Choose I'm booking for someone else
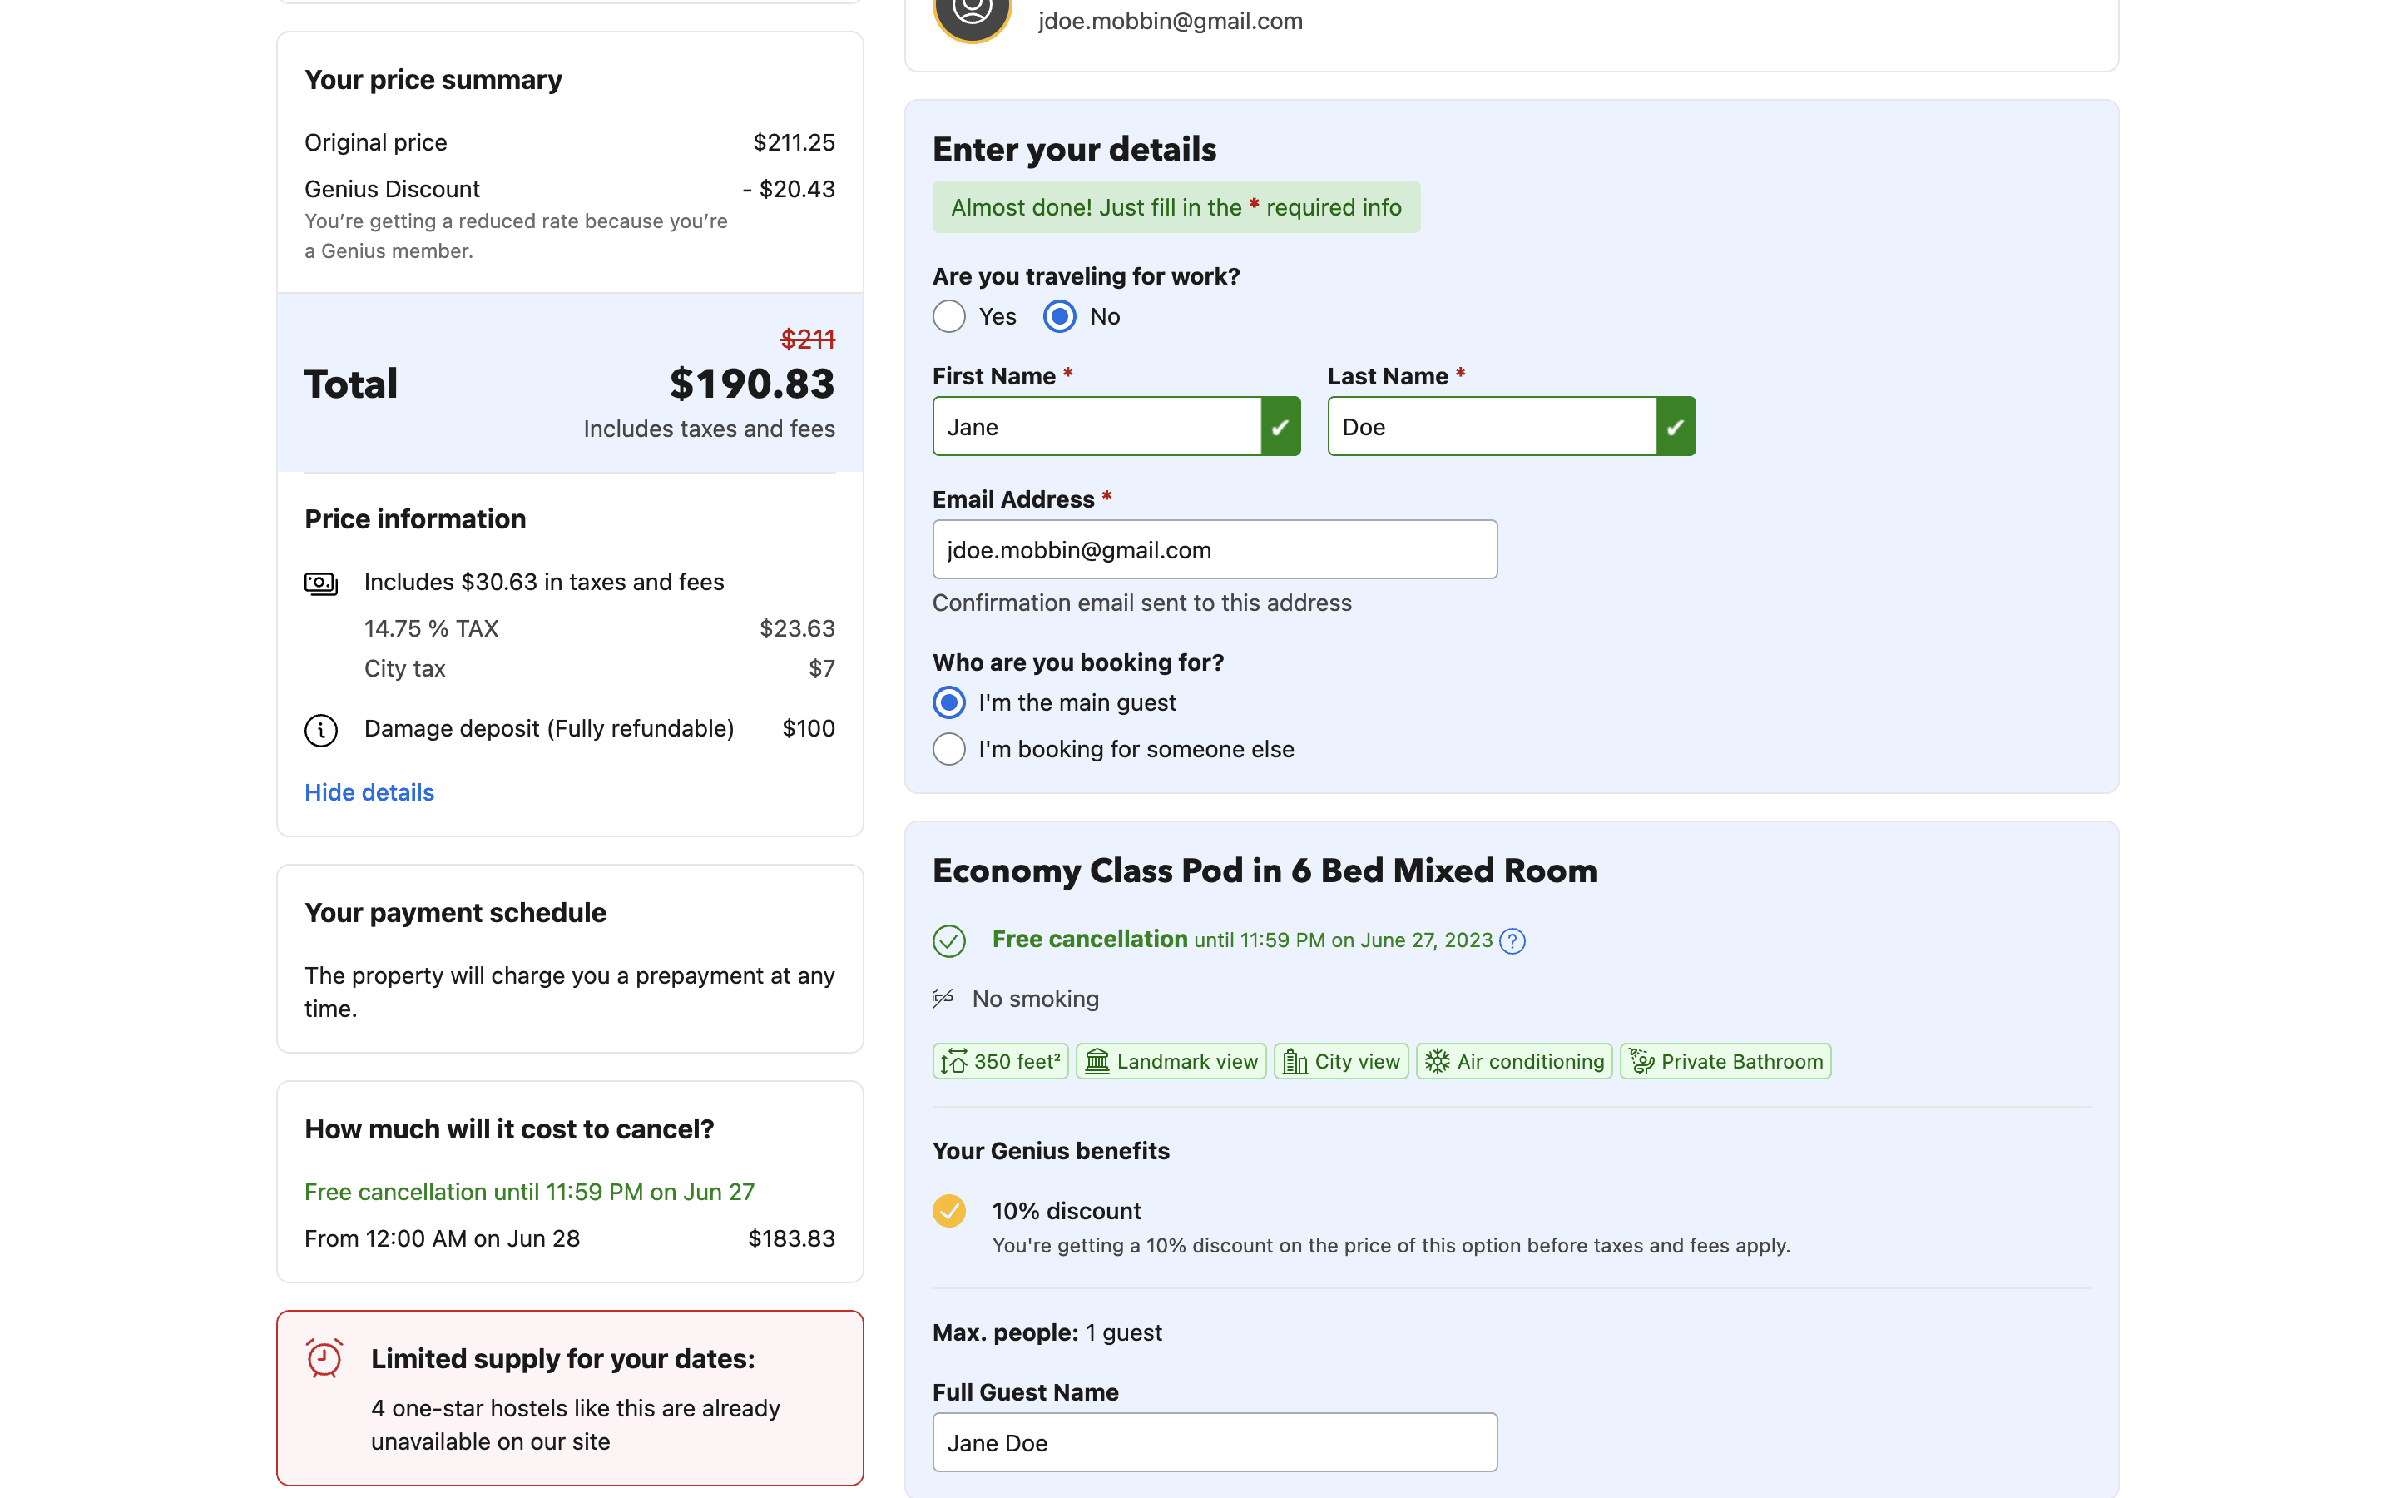 click(948, 749)
